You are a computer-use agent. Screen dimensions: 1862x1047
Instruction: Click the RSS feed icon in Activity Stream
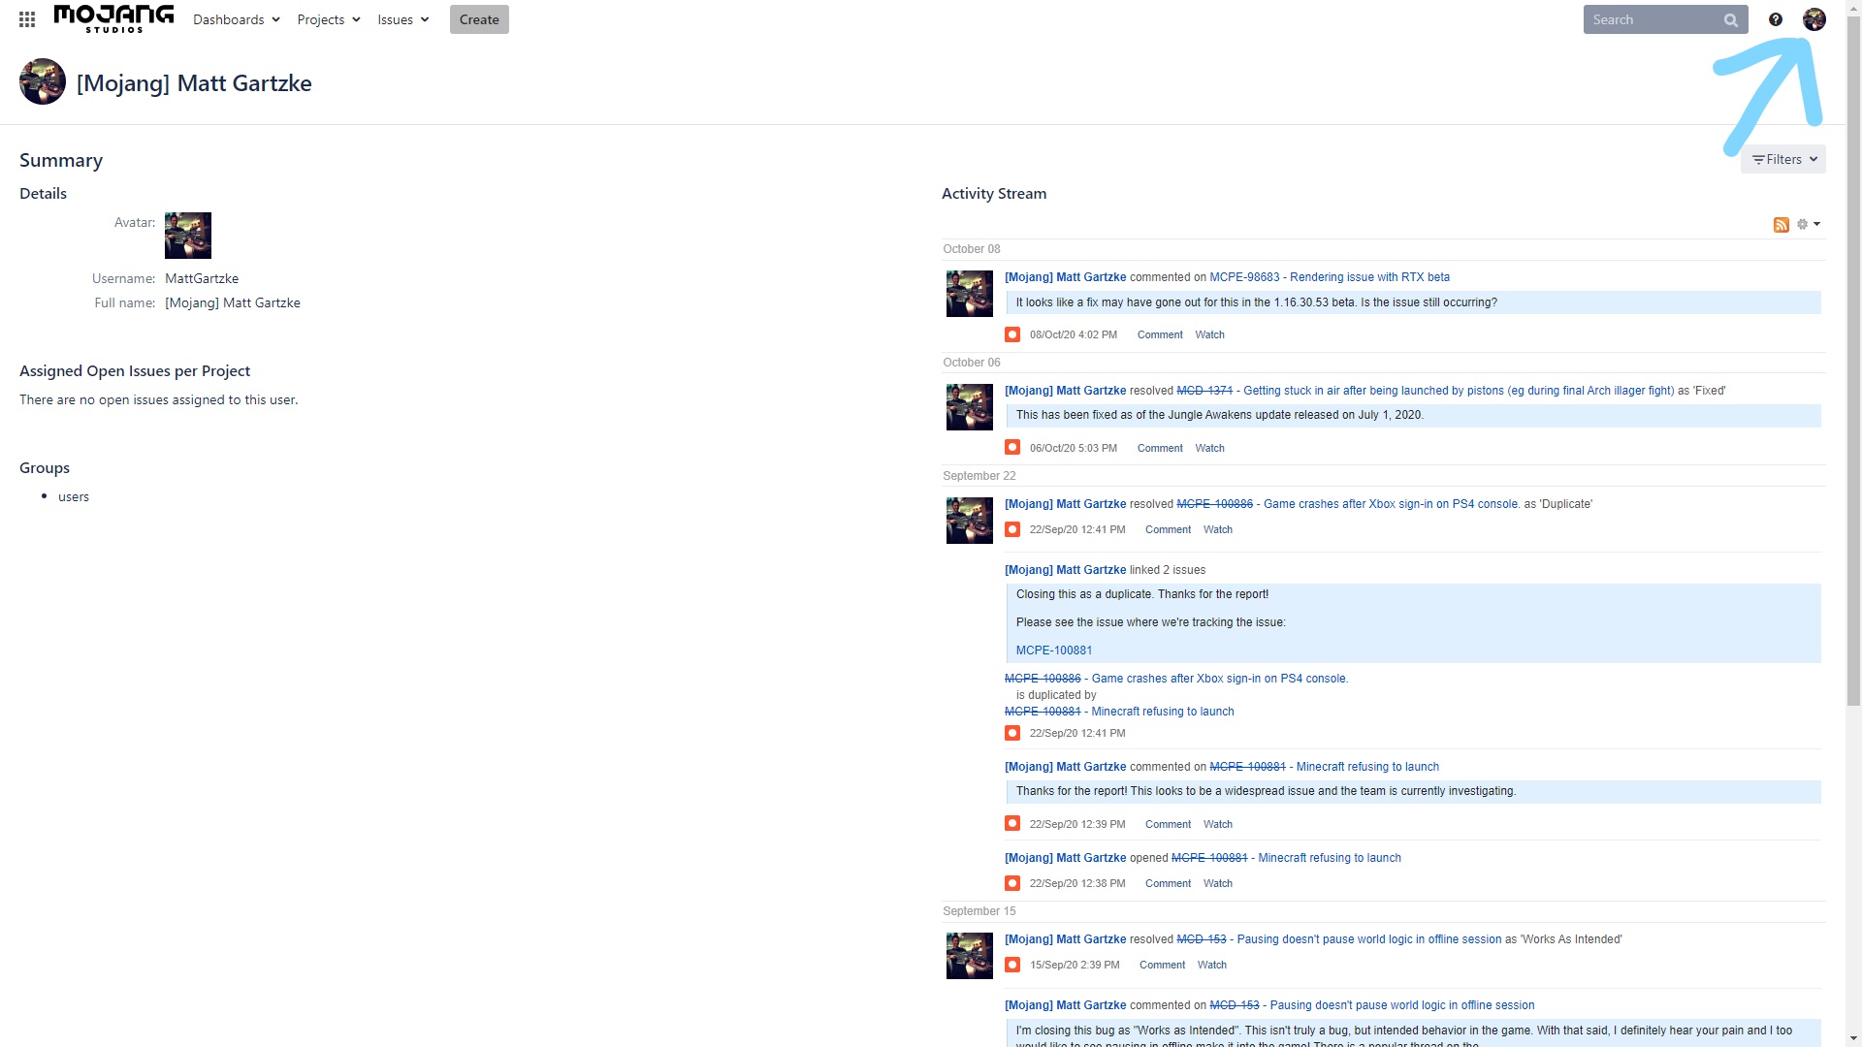[x=1782, y=225]
